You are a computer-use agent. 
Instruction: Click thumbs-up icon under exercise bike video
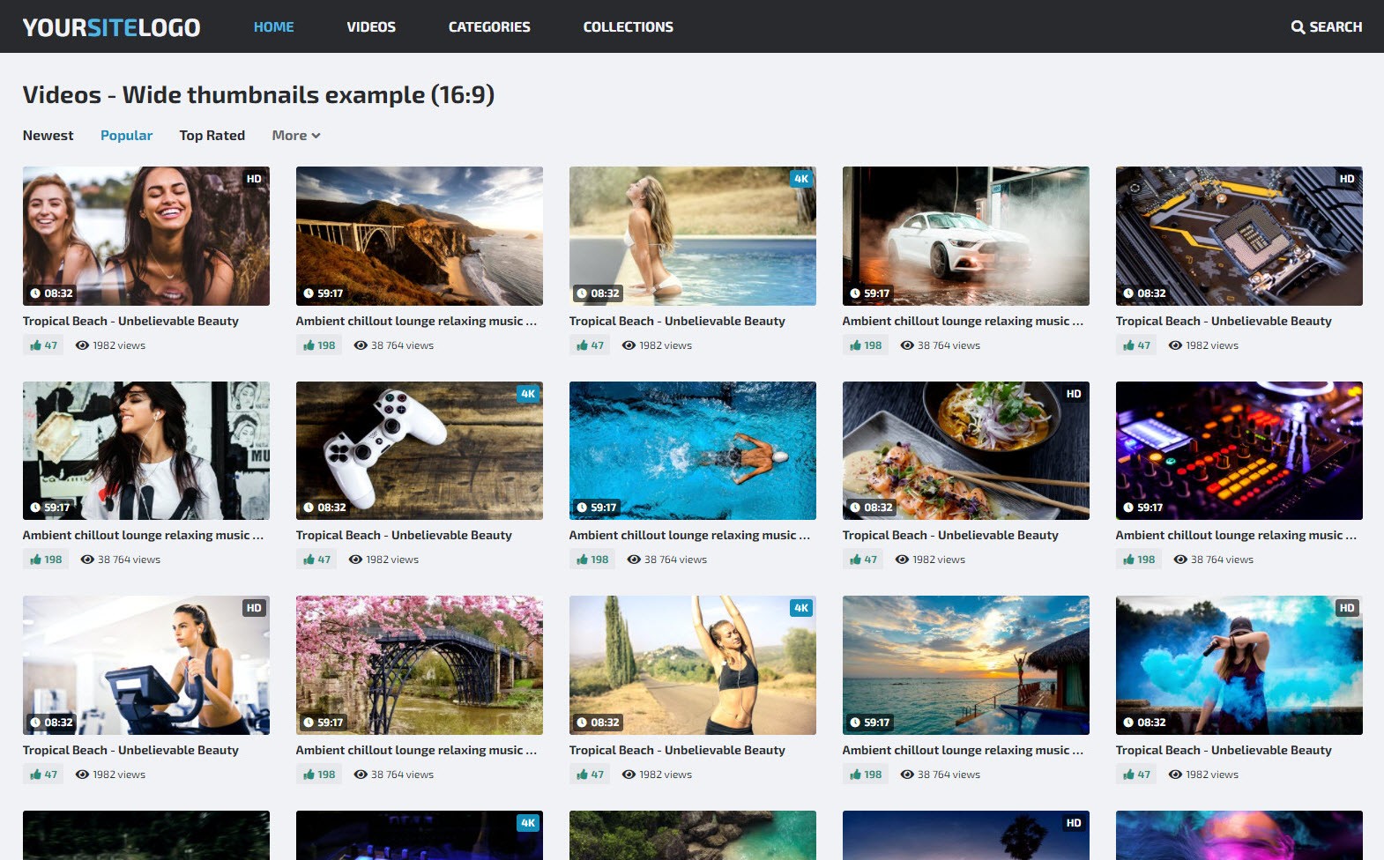tap(36, 775)
